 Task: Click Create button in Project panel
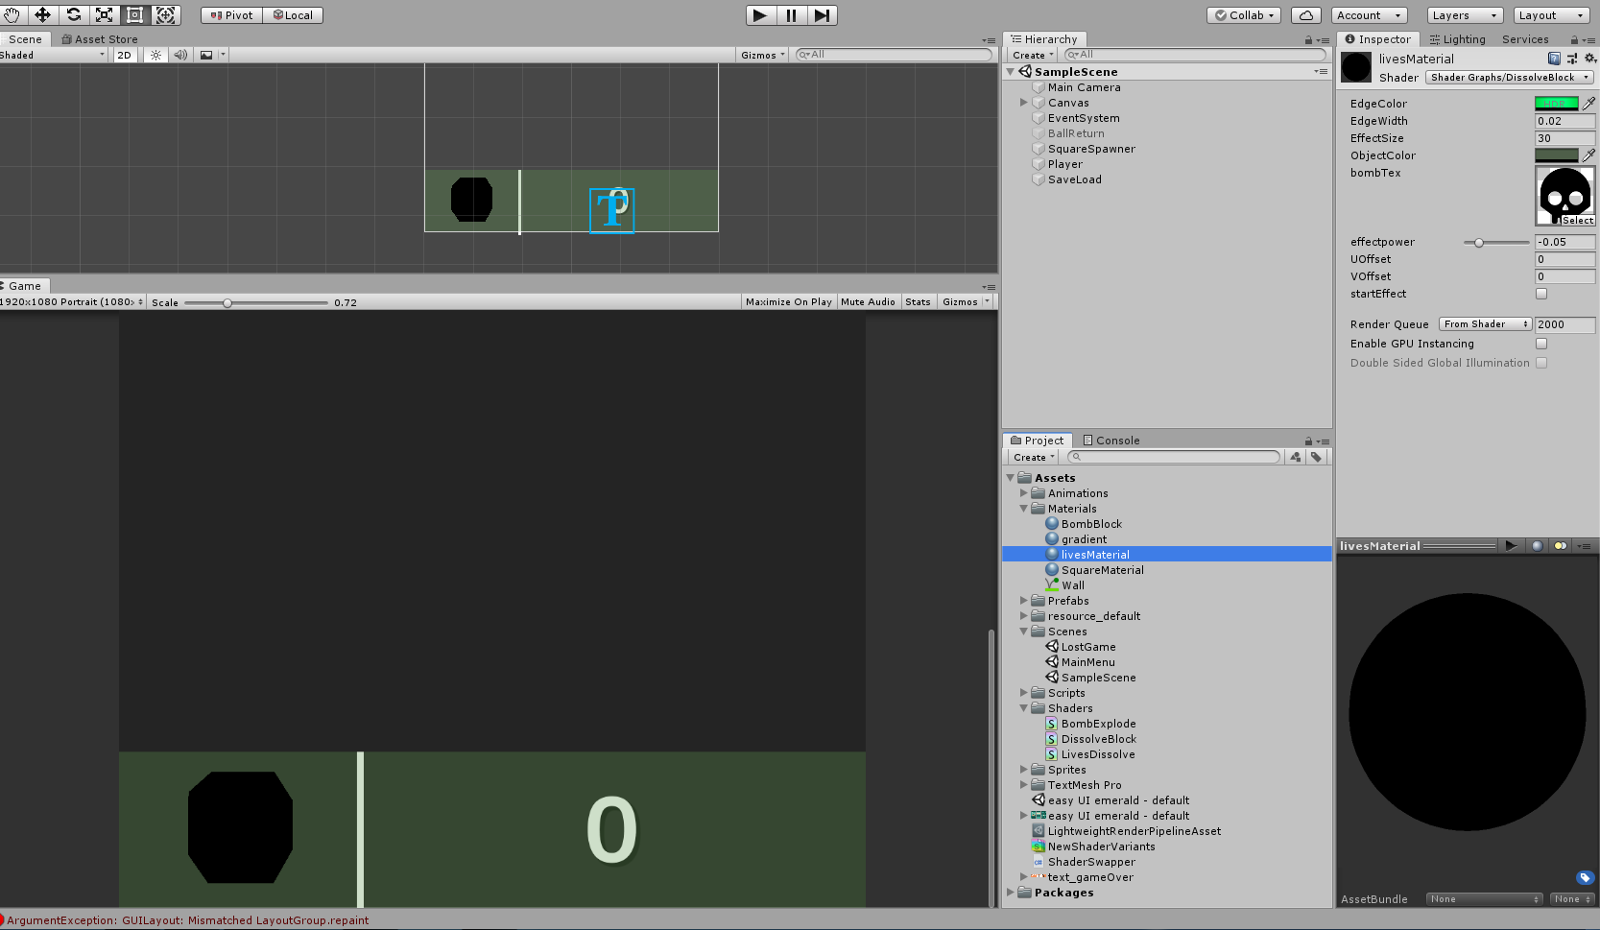(x=1034, y=458)
